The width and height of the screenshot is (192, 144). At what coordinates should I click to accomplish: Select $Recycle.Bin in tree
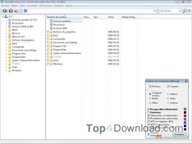click(18, 37)
